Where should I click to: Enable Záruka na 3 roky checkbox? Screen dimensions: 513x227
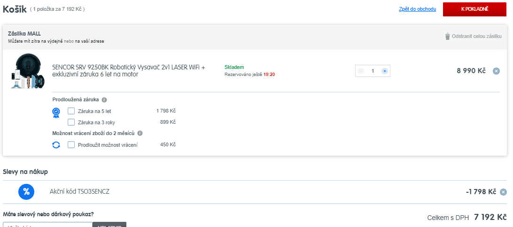71,122
